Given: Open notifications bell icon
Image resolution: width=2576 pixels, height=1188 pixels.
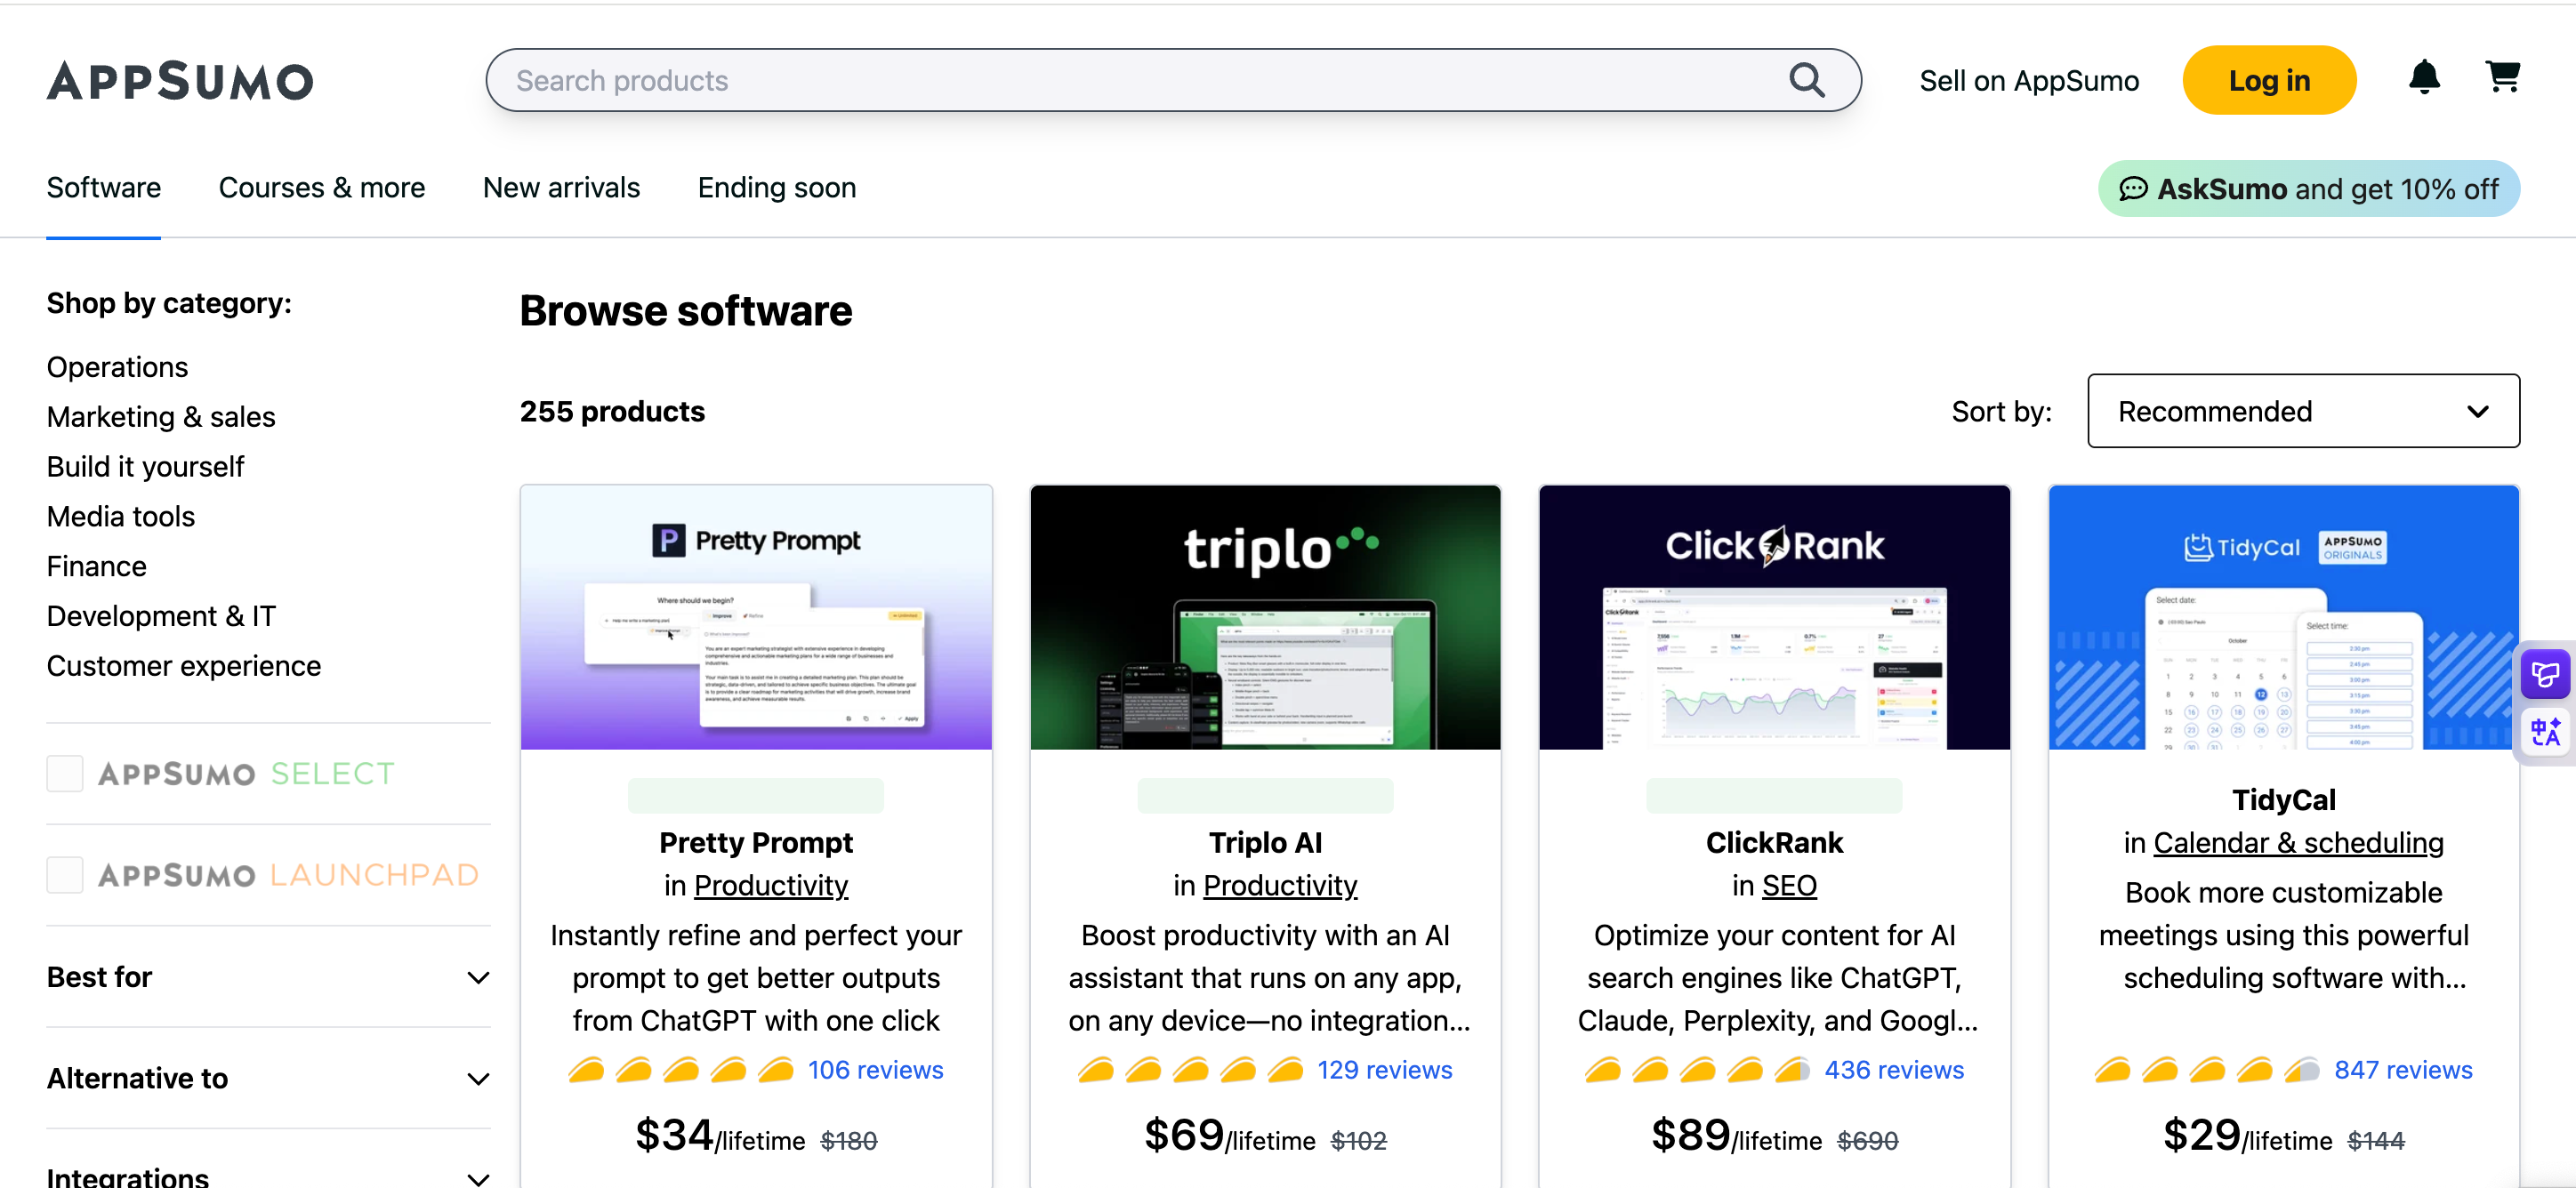Looking at the screenshot, I should pyautogui.click(x=2424, y=77).
